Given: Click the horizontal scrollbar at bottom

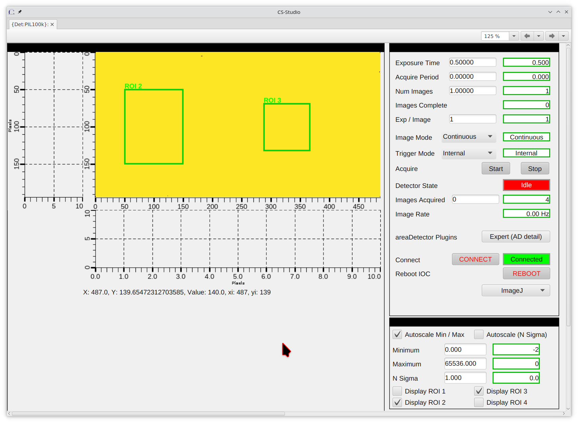Looking at the screenshot, I should pyautogui.click(x=148, y=414).
